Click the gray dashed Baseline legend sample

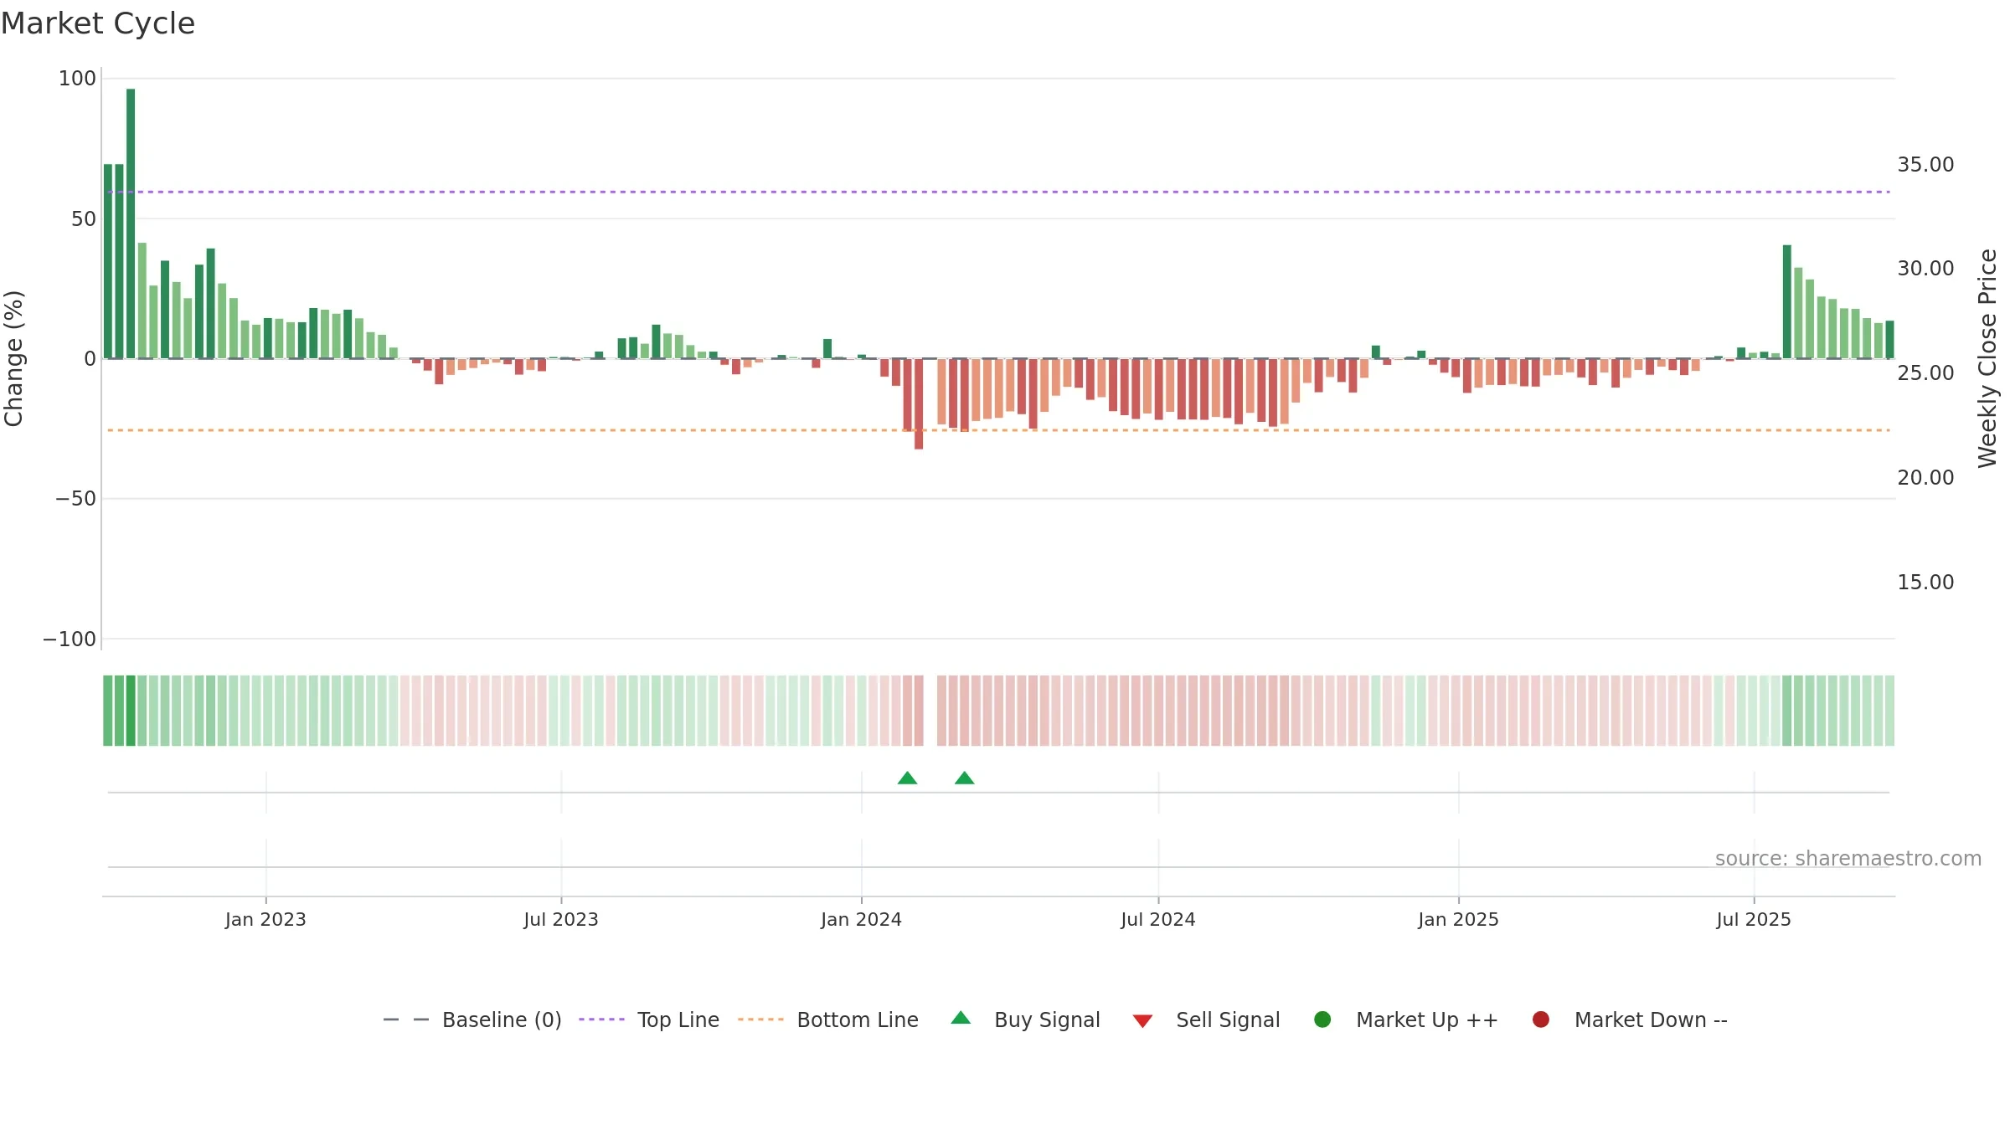click(x=406, y=1020)
